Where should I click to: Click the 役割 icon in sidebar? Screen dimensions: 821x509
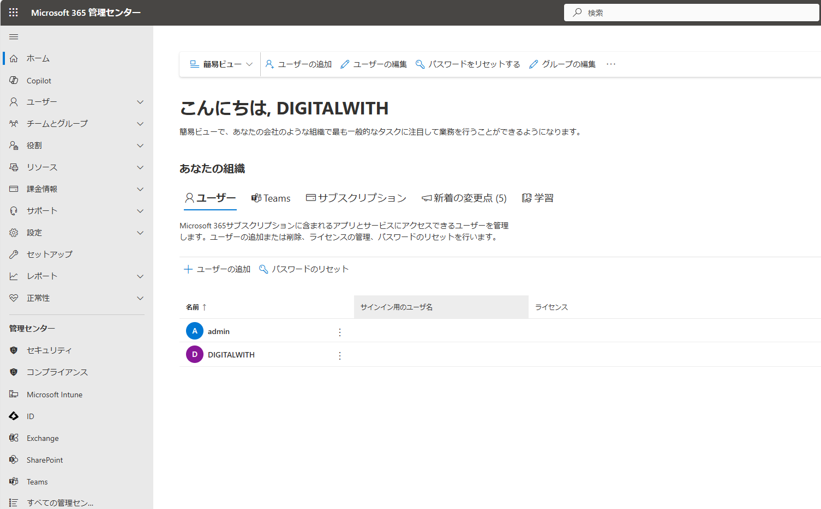point(14,146)
